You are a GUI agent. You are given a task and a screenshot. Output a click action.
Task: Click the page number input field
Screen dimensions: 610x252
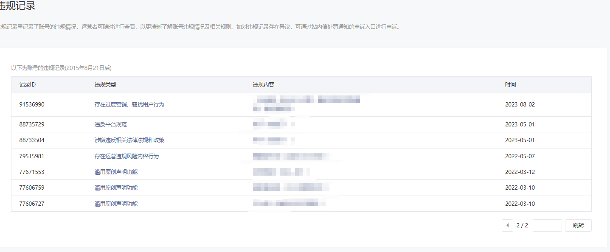coord(547,225)
